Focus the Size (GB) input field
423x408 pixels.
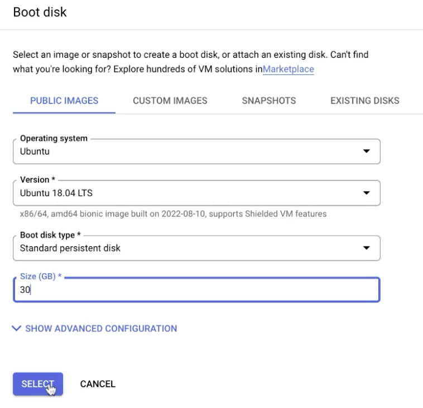[196, 290]
